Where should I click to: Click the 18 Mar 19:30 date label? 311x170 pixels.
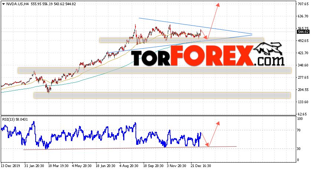pyautogui.click(x=58, y=166)
